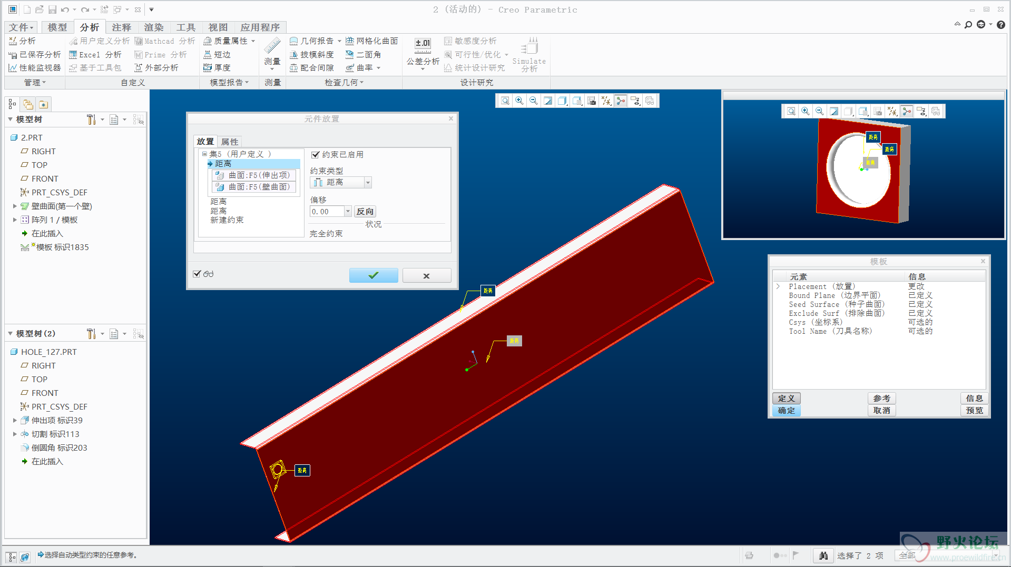
Task: Switch to the 属性 tab in placement dialog
Action: pos(229,142)
